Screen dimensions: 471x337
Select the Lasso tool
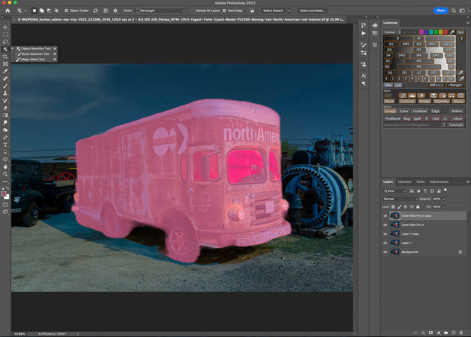(x=5, y=42)
